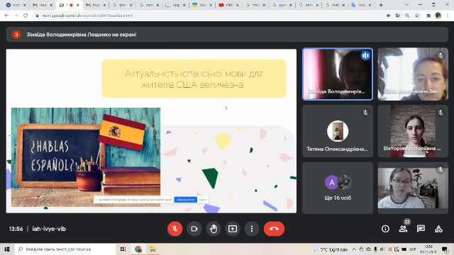Click the blue button in the sharing notification bar
This screenshot has width=454, height=255.
[185, 200]
